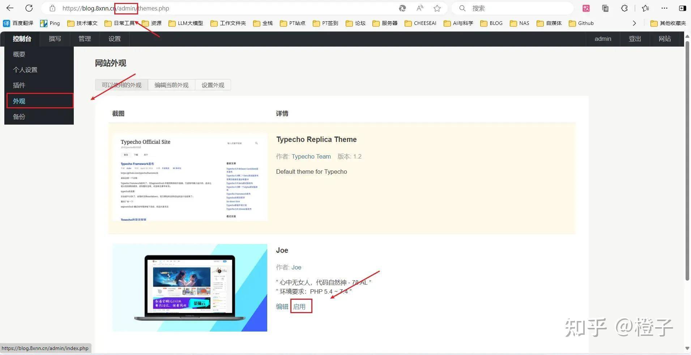Switch to 可以使用的外观 tab

(121, 85)
